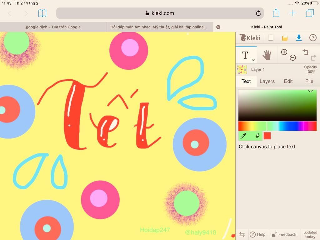
Task: Open a new Safari tab
Action: coord(292,13)
